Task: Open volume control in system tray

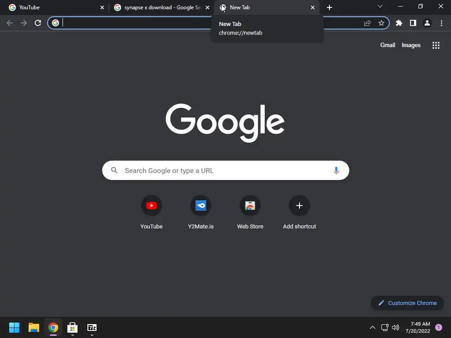Action: (x=396, y=327)
